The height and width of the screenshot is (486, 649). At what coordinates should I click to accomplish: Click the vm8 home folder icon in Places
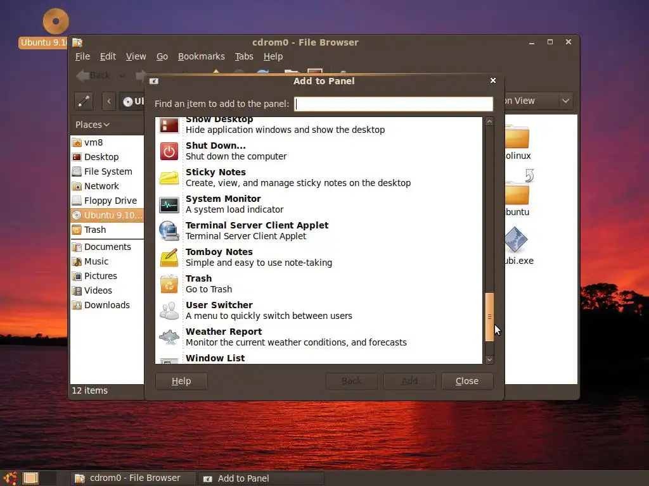click(77, 142)
